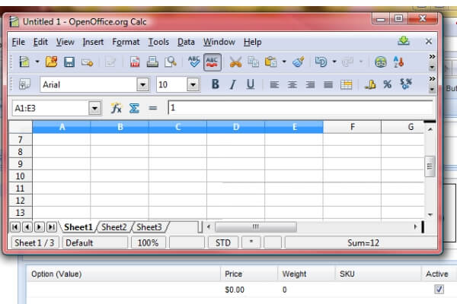Toggle Bold formatting
Image resolution: width=457 pixels, height=304 pixels.
[x=215, y=84]
